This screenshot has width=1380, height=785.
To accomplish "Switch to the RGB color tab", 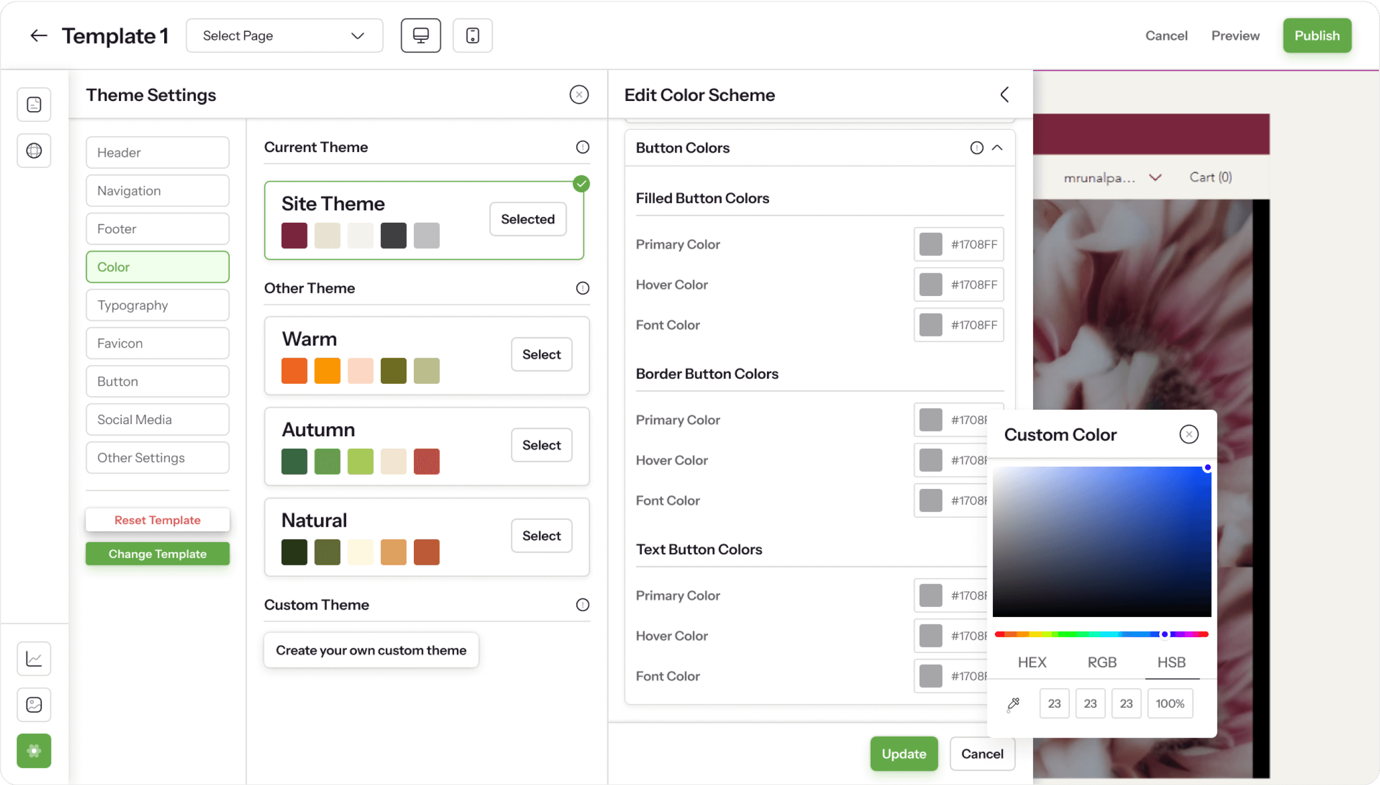I will [x=1102, y=662].
